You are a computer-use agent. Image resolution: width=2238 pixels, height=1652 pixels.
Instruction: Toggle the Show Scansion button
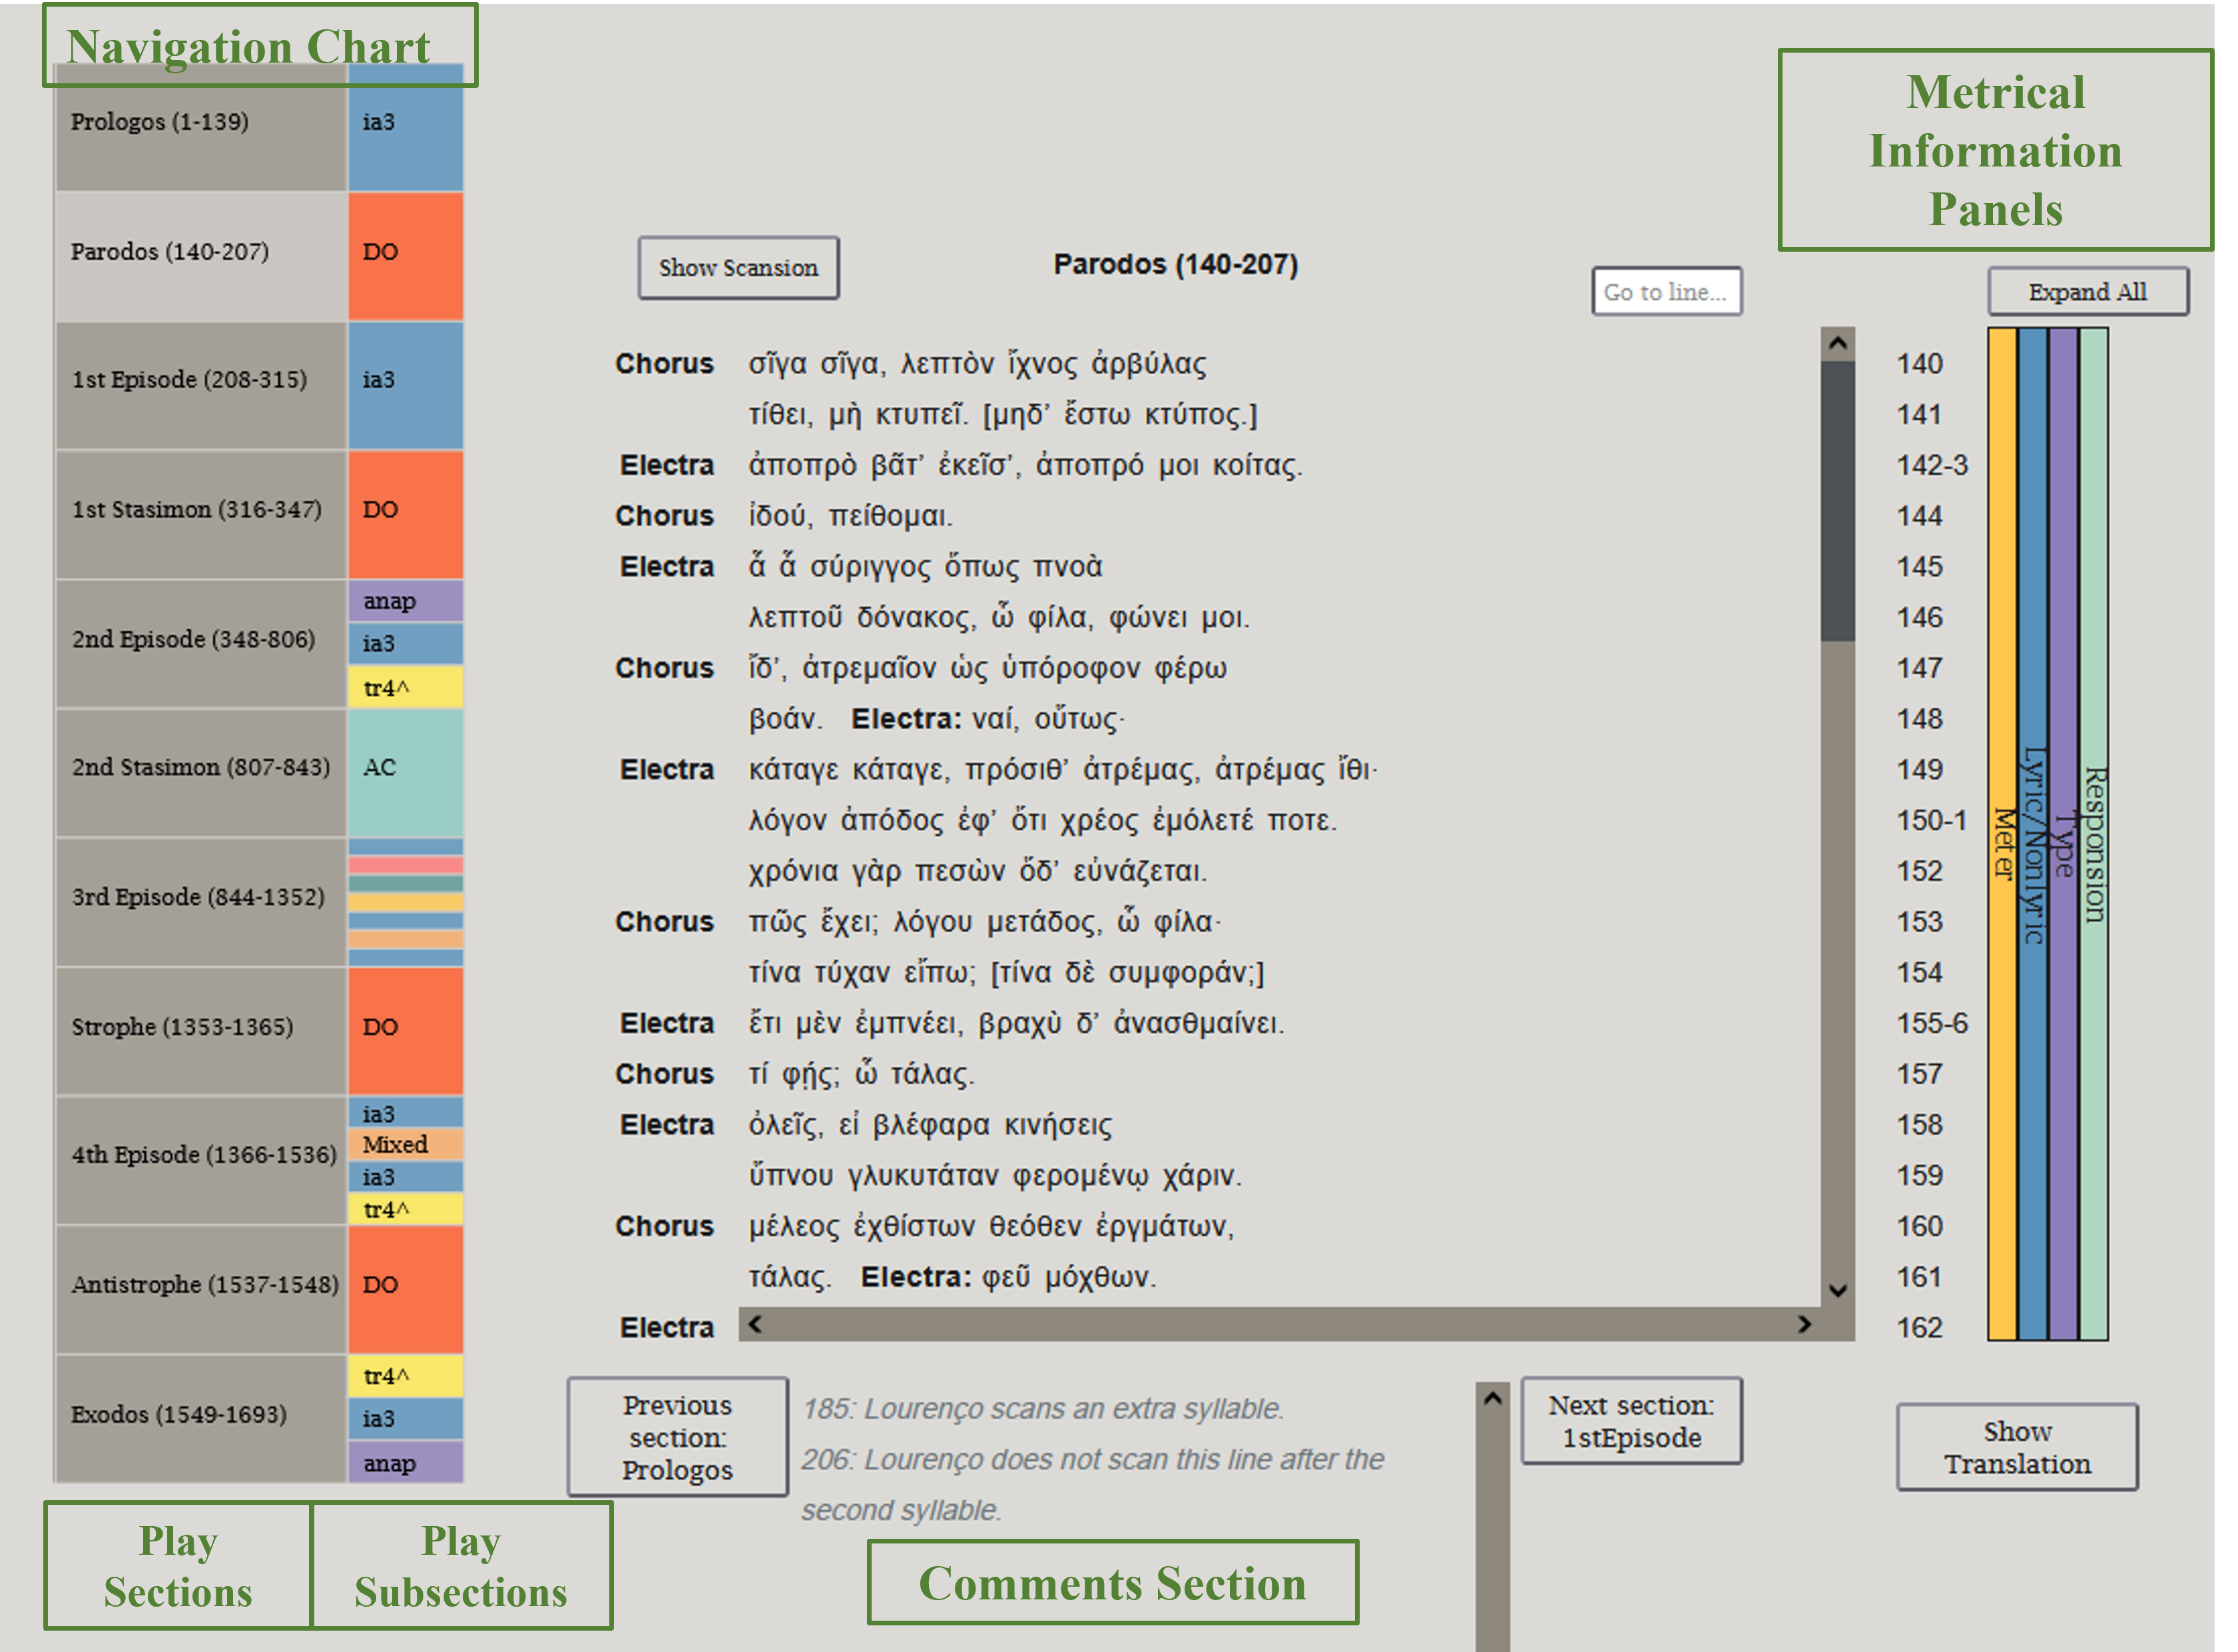click(738, 268)
